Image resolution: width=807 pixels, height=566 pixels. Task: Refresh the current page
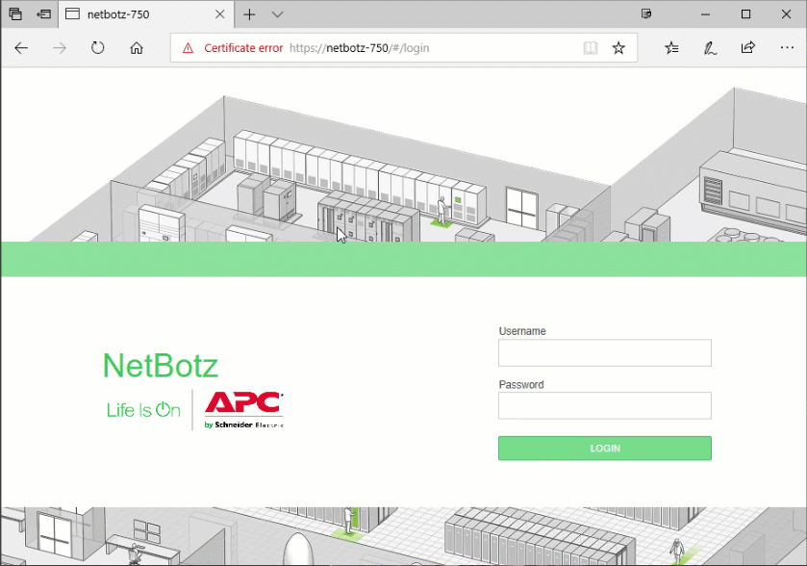(98, 48)
